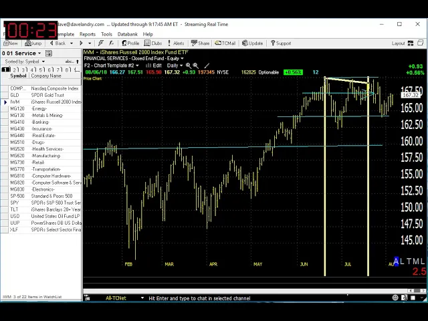Zoom out on the chart with the second magnifier
This screenshot has height=321, width=428.
click(195, 66)
